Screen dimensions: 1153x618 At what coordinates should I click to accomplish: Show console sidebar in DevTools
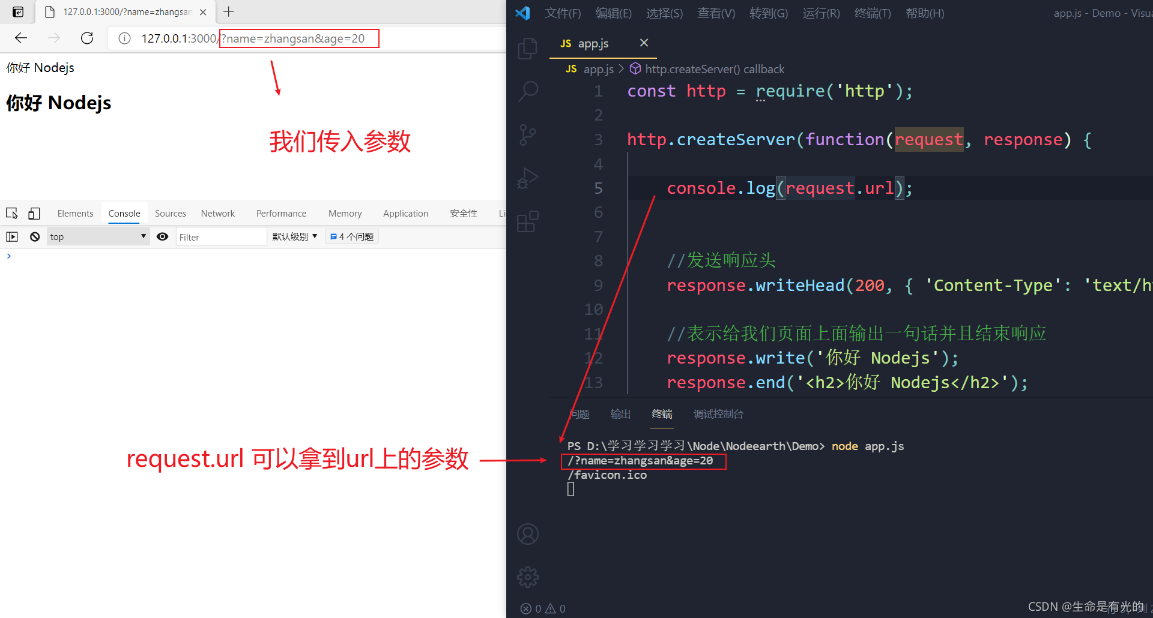point(12,237)
